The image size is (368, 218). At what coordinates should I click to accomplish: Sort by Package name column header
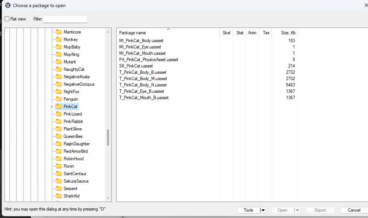pyautogui.click(x=132, y=33)
